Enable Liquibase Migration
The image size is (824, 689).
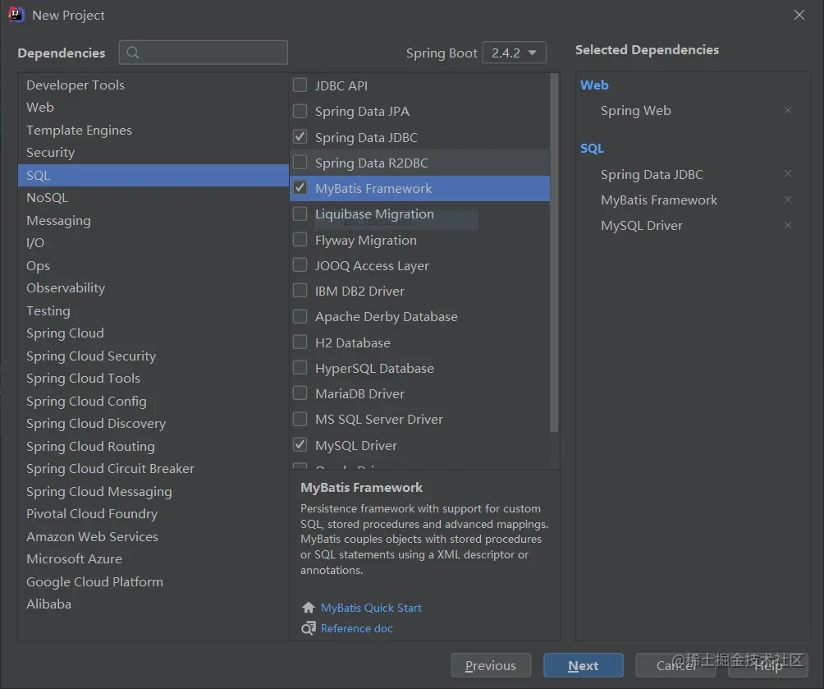click(x=300, y=214)
